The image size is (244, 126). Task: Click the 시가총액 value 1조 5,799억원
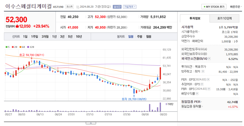[228, 27]
